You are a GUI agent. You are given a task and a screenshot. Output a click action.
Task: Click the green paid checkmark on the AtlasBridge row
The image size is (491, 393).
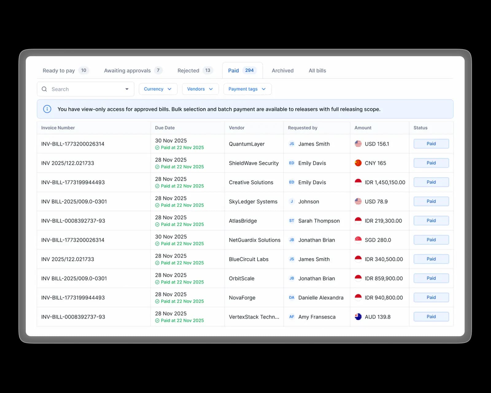pos(157,224)
